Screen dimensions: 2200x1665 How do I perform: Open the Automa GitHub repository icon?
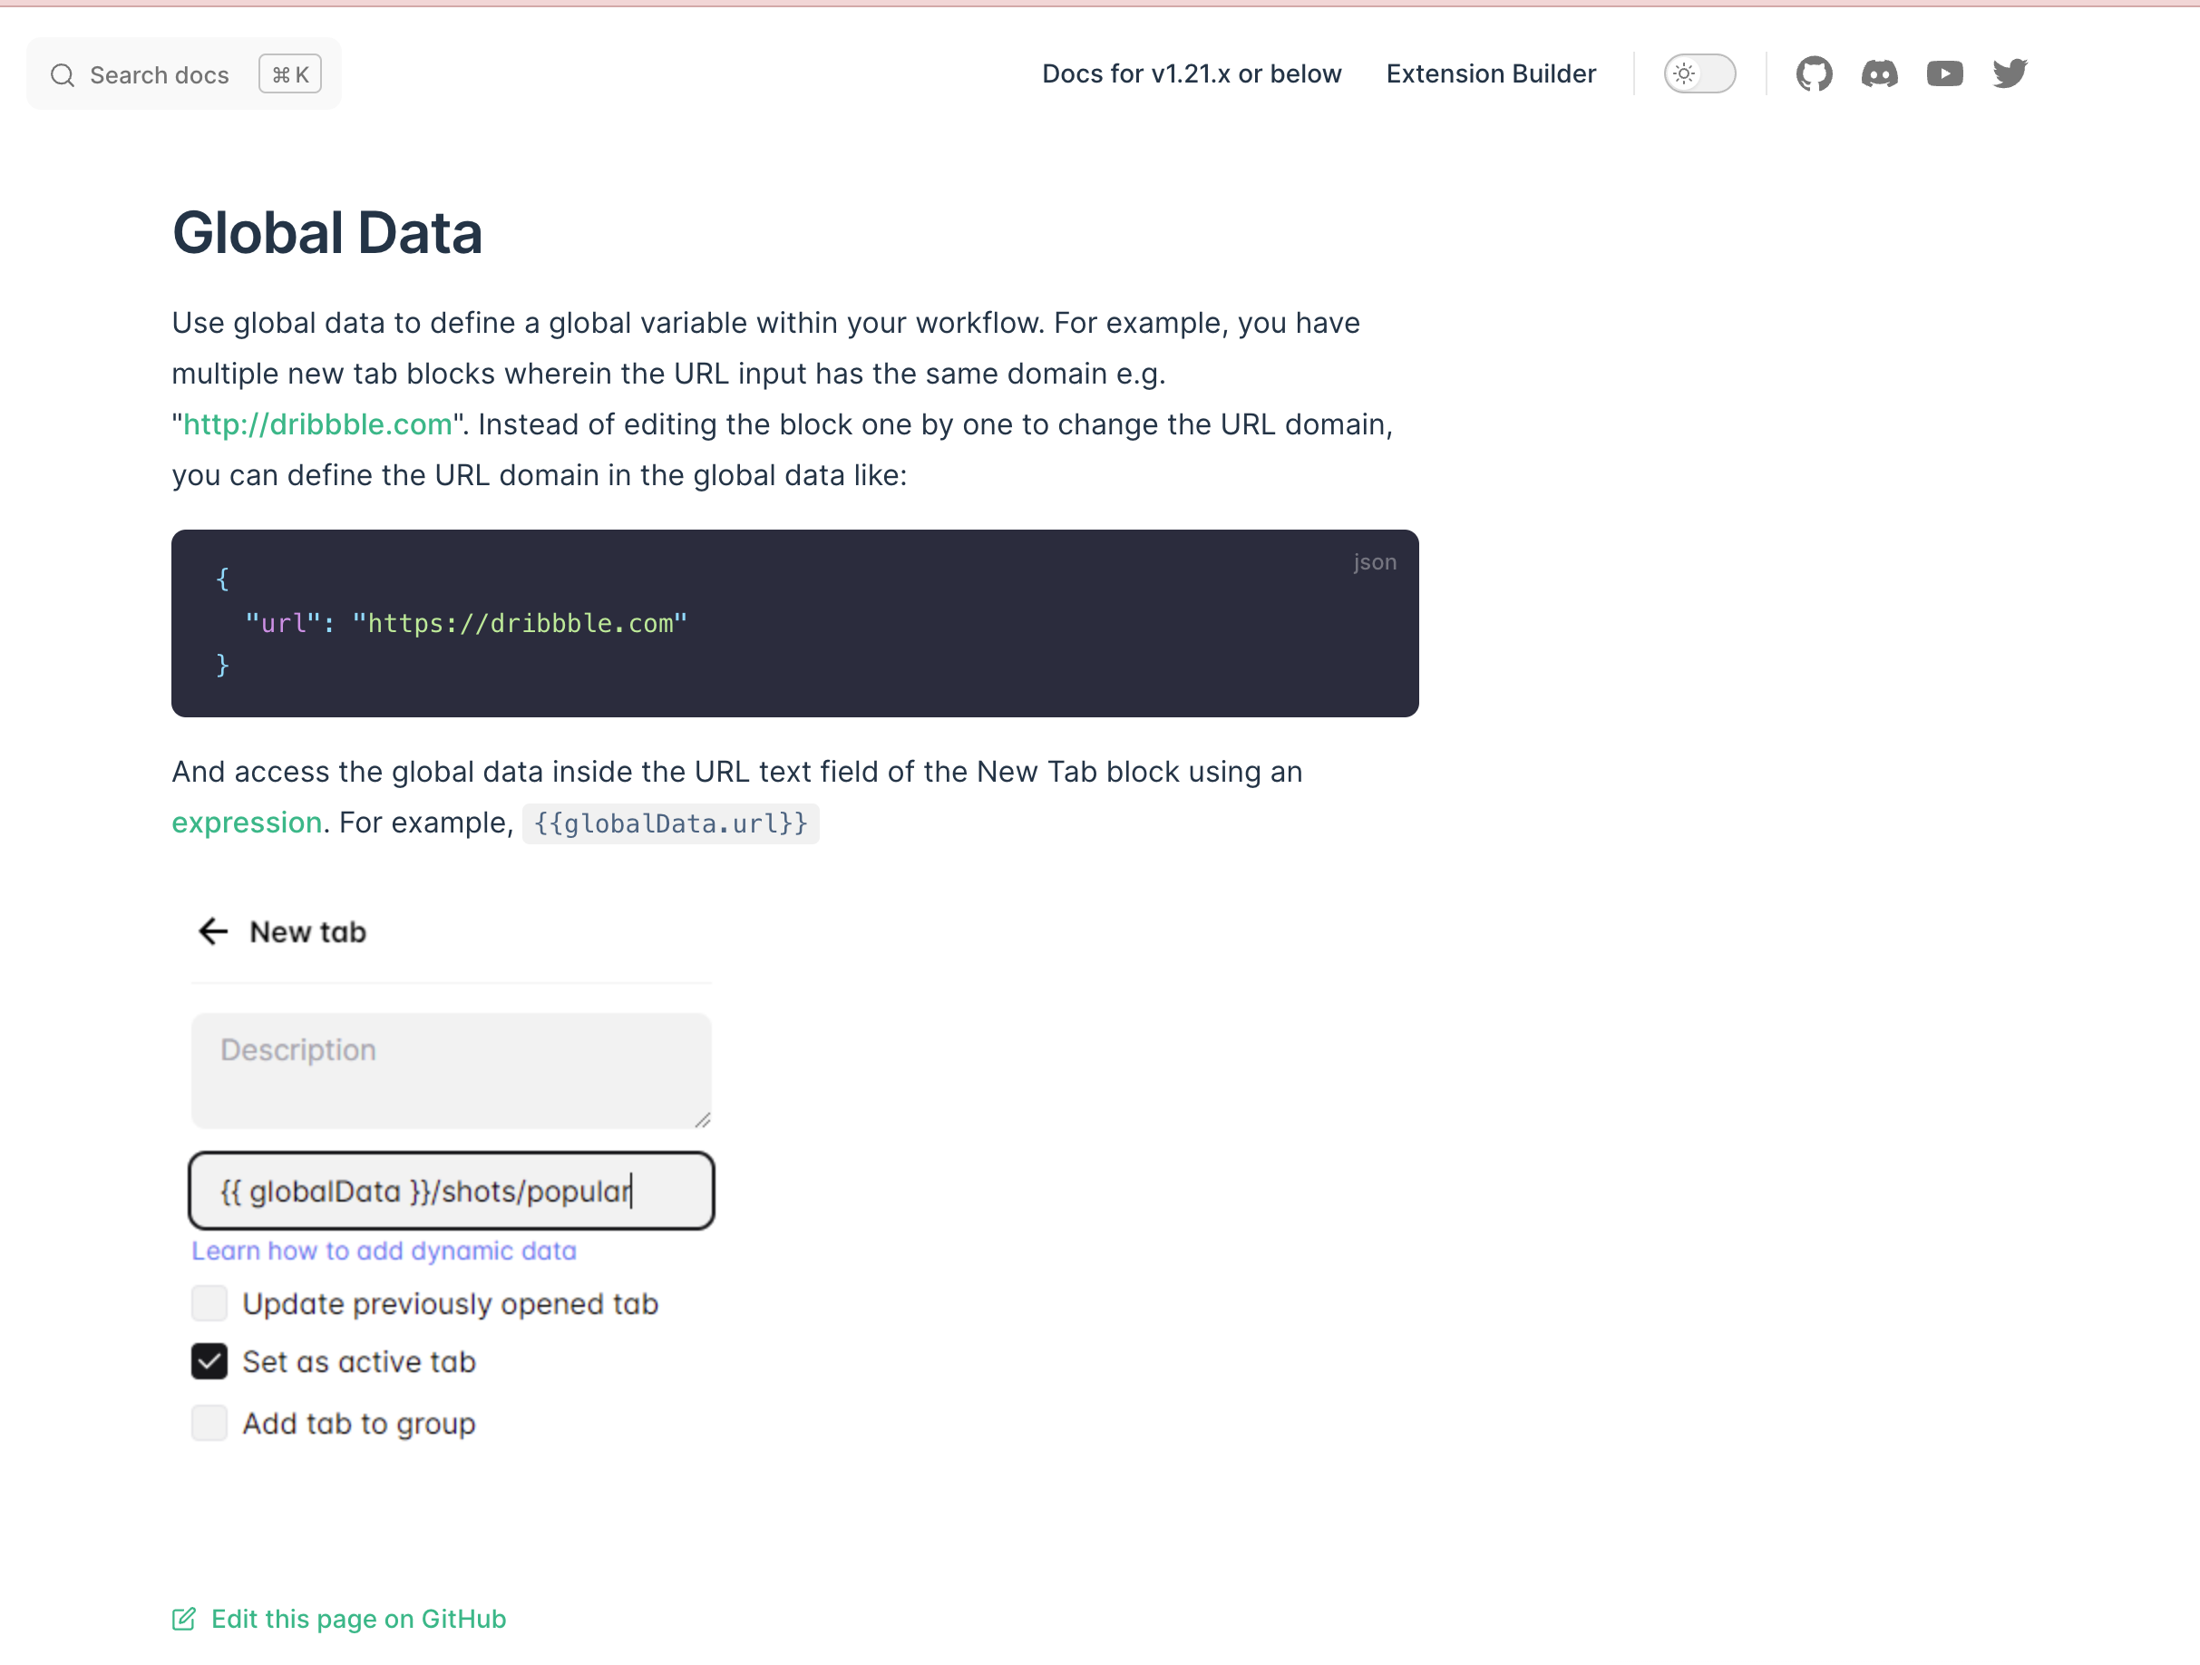pyautogui.click(x=1814, y=73)
